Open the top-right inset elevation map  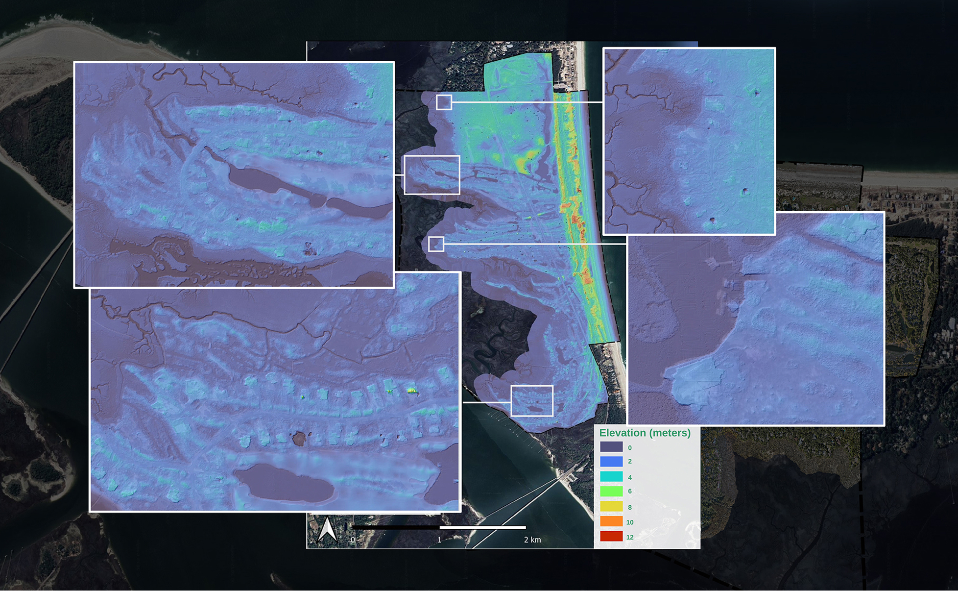(x=689, y=141)
